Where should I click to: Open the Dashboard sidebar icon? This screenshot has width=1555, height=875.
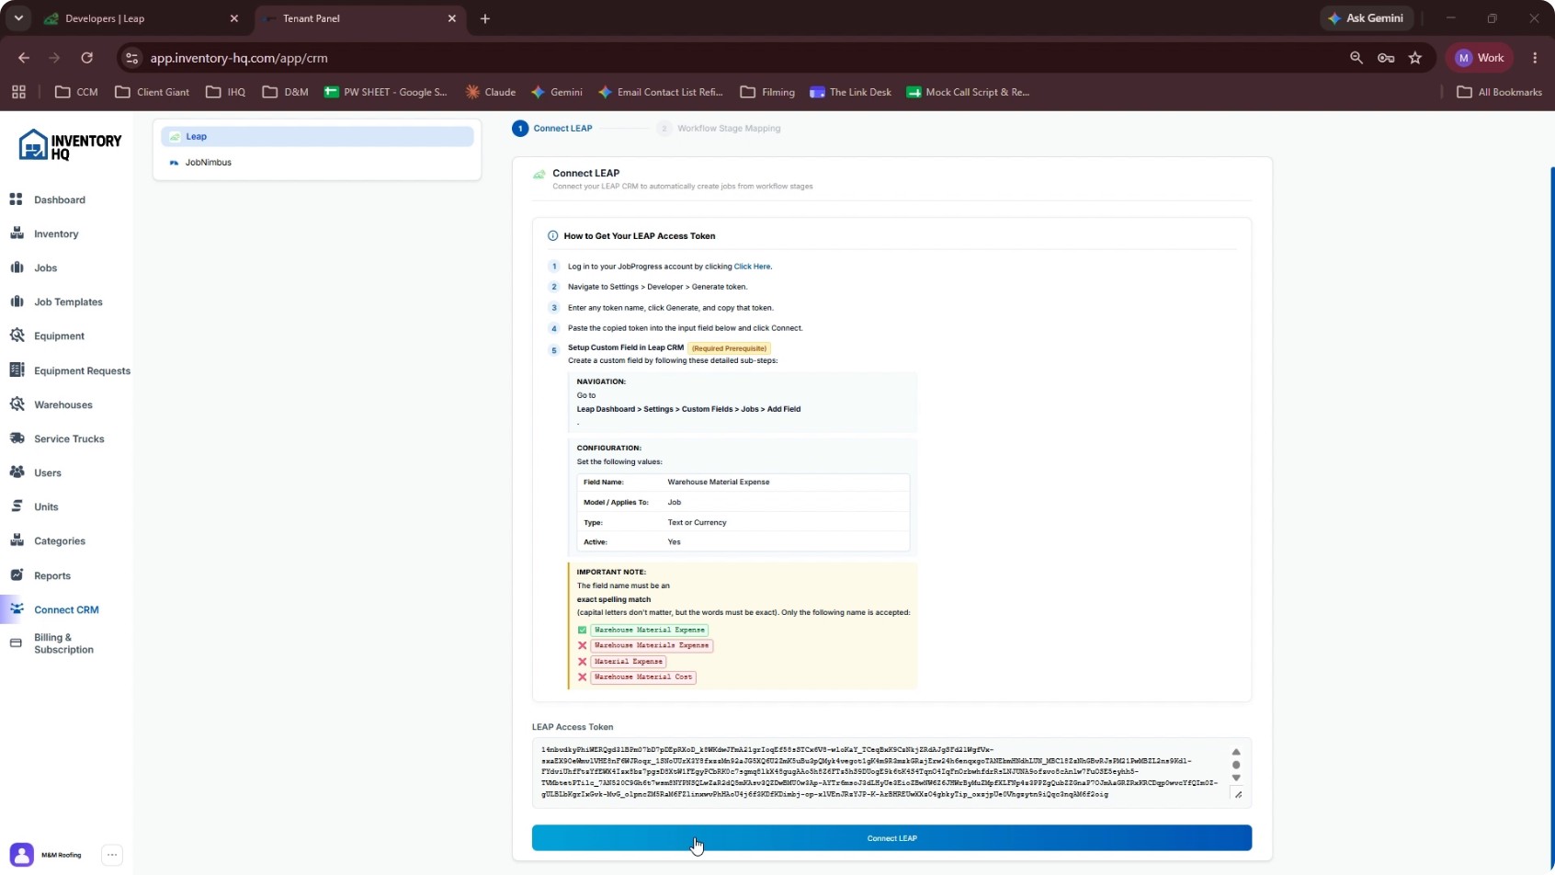(17, 199)
